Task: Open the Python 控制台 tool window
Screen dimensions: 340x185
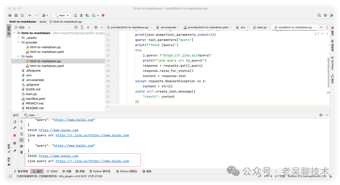Action: pyautogui.click(x=127, y=171)
